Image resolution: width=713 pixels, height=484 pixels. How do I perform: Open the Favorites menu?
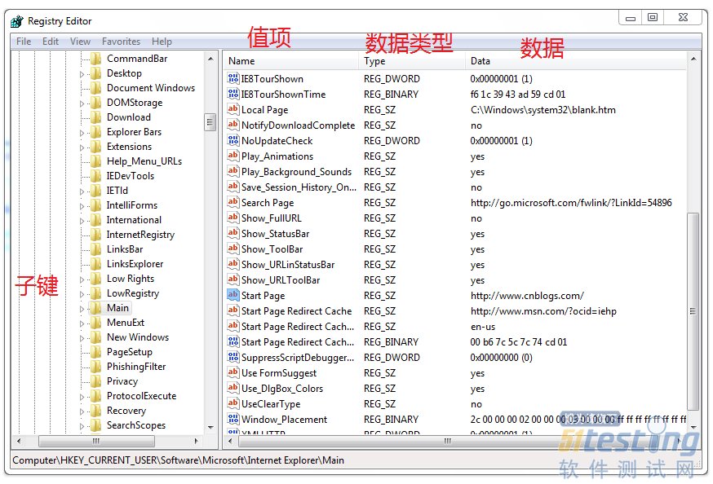point(121,42)
